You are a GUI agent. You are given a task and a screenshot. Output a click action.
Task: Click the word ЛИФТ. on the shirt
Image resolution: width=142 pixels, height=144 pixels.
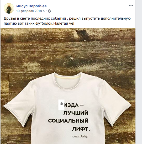81,129
